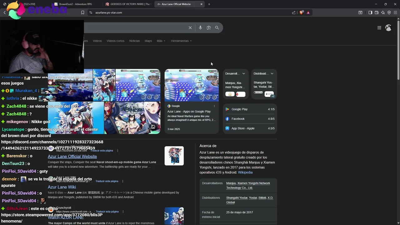The height and width of the screenshot is (225, 400).
Task: Expand the Distribuid... card chevron
Action: pos(272,74)
